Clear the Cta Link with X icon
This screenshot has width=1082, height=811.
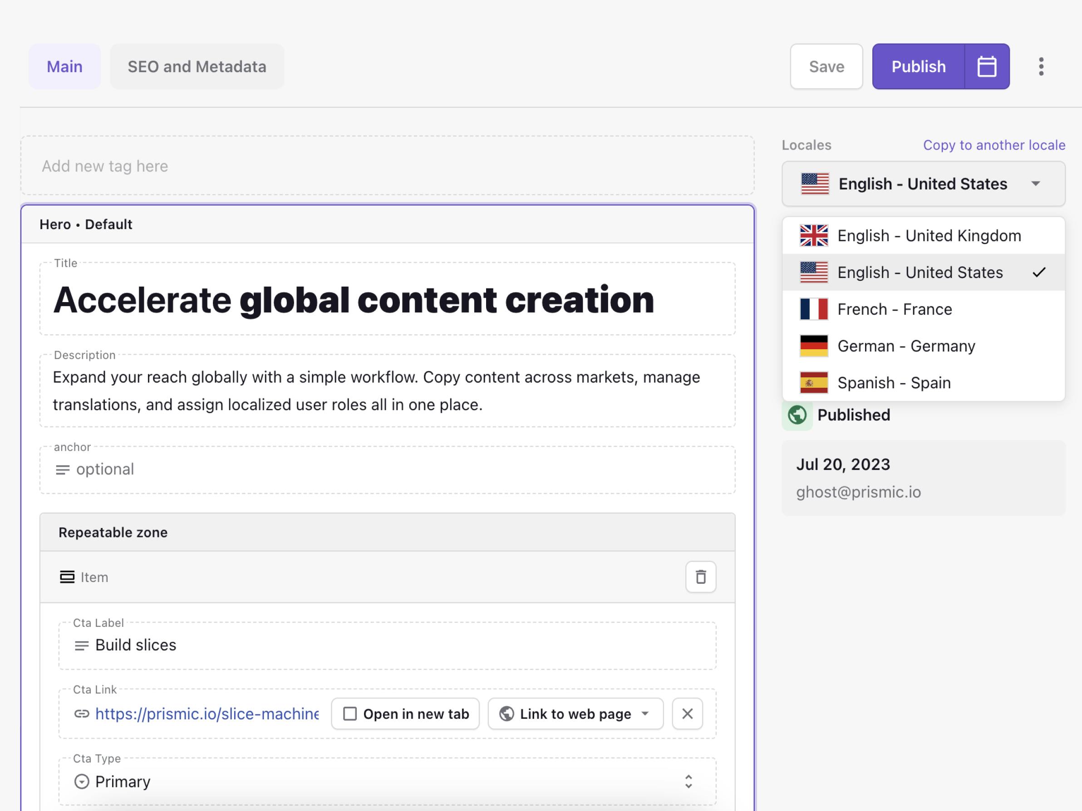click(687, 714)
